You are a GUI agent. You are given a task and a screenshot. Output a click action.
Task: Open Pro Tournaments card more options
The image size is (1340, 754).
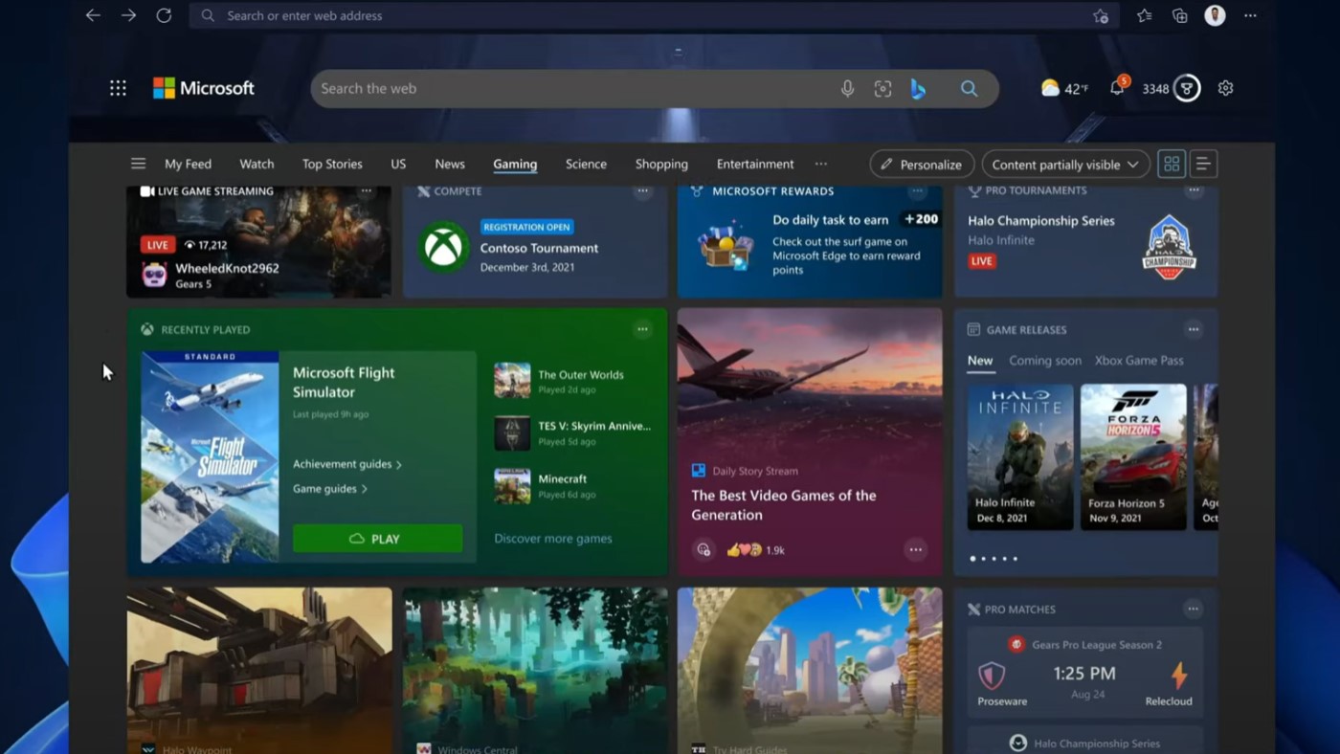1194,190
